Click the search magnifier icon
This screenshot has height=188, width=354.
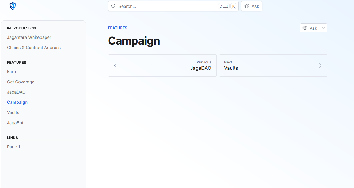114,6
